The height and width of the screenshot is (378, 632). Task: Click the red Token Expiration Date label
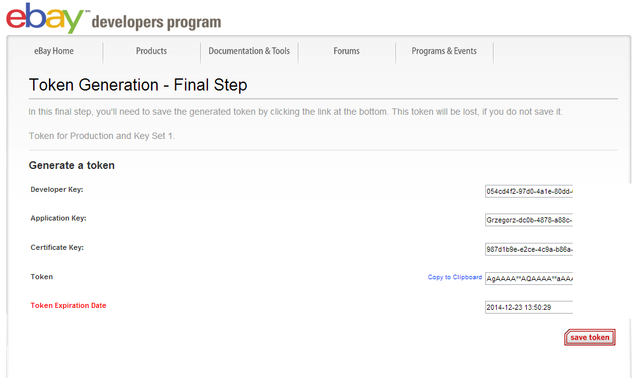click(68, 305)
